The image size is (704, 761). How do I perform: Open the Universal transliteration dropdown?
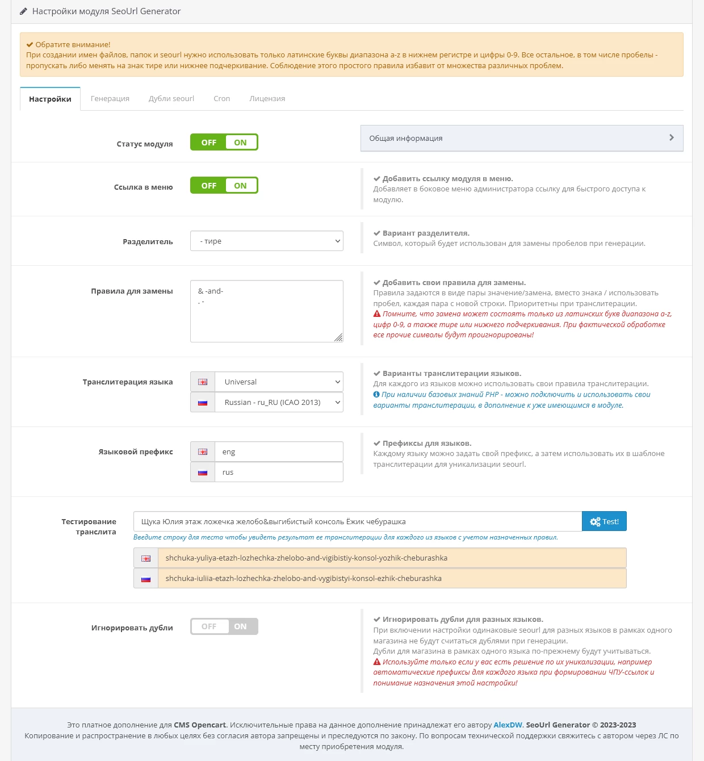[279, 382]
